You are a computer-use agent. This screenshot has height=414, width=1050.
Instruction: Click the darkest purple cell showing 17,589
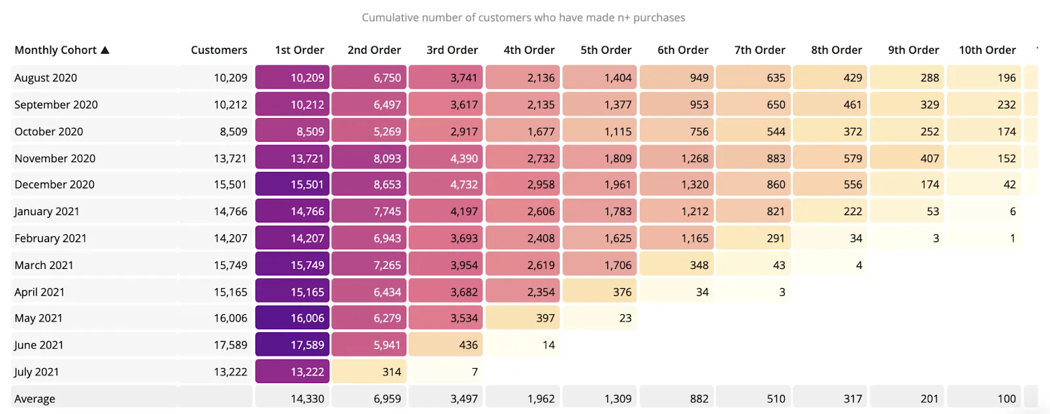[292, 345]
